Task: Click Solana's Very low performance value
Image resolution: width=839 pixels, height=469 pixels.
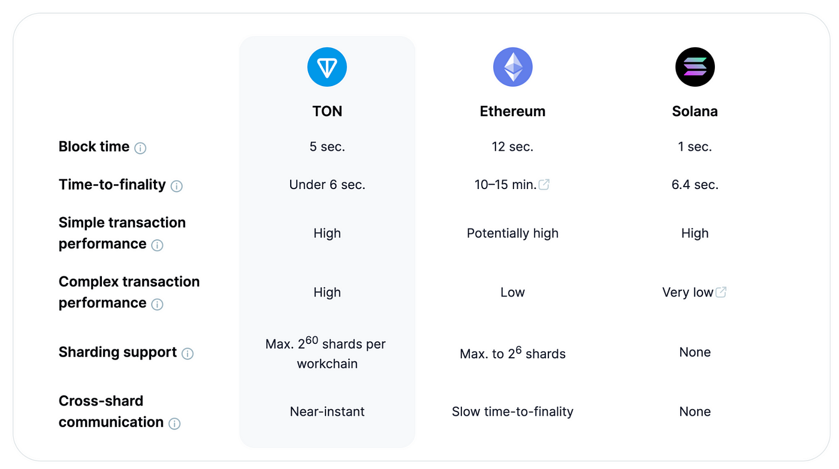Action: point(687,293)
